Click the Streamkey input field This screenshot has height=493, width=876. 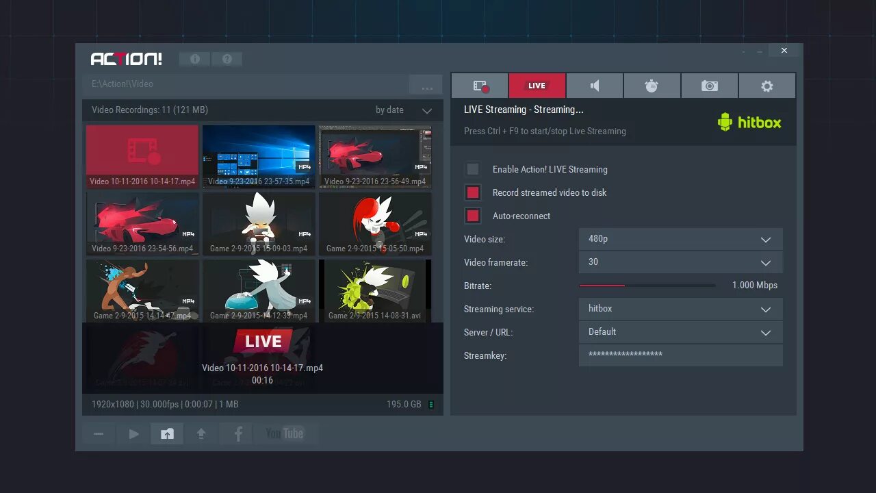click(x=680, y=355)
